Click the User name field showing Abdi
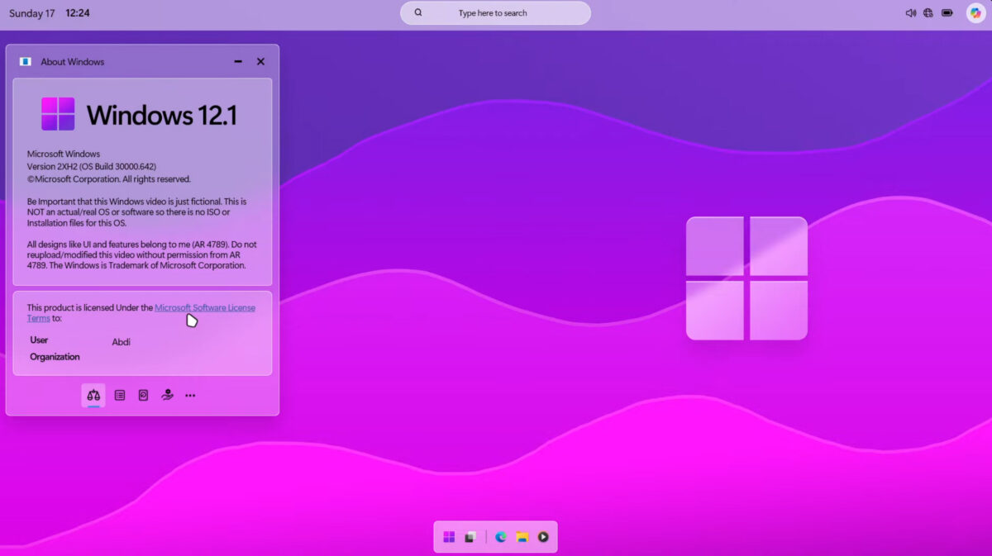This screenshot has height=556, width=992. [x=121, y=340]
